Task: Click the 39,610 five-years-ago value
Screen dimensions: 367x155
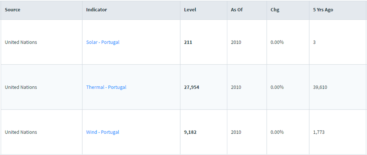Action: coord(320,87)
